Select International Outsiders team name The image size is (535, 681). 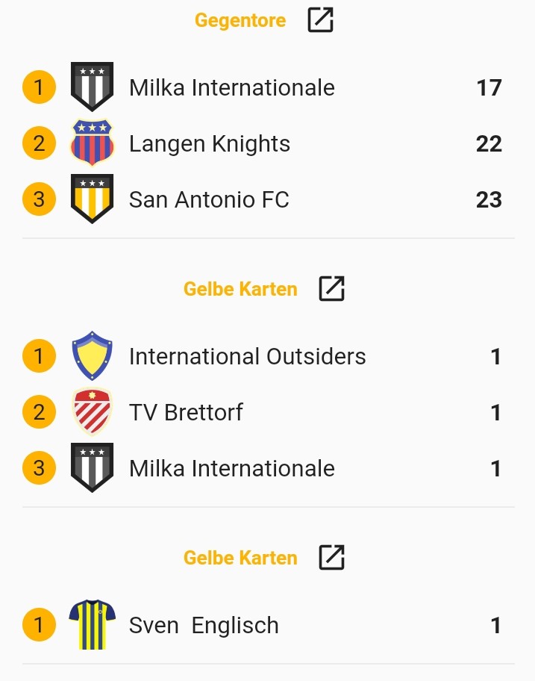(247, 356)
